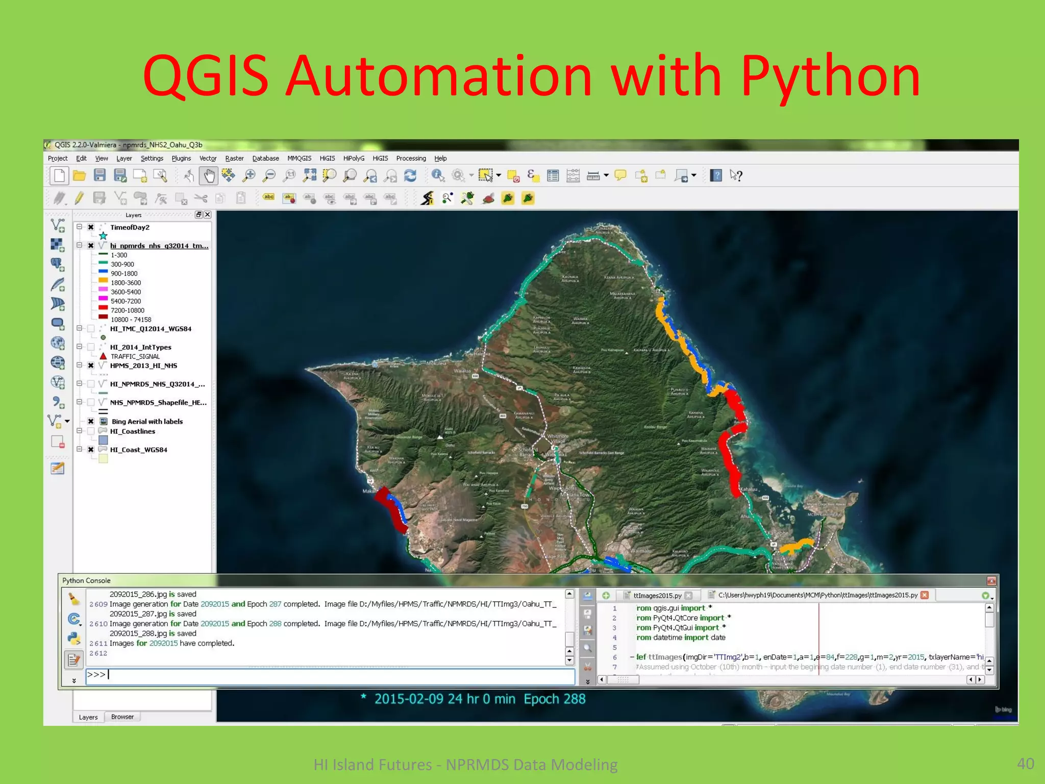Open the Plugins menu

pyautogui.click(x=181, y=158)
